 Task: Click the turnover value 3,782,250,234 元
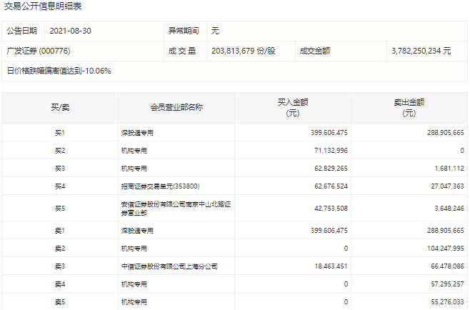pos(421,51)
